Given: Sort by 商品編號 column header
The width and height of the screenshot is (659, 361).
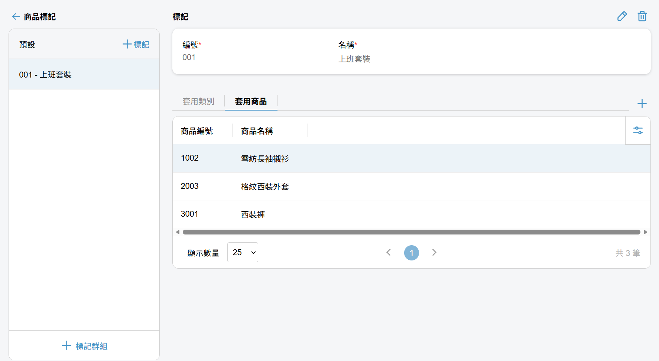Looking at the screenshot, I should pyautogui.click(x=197, y=131).
